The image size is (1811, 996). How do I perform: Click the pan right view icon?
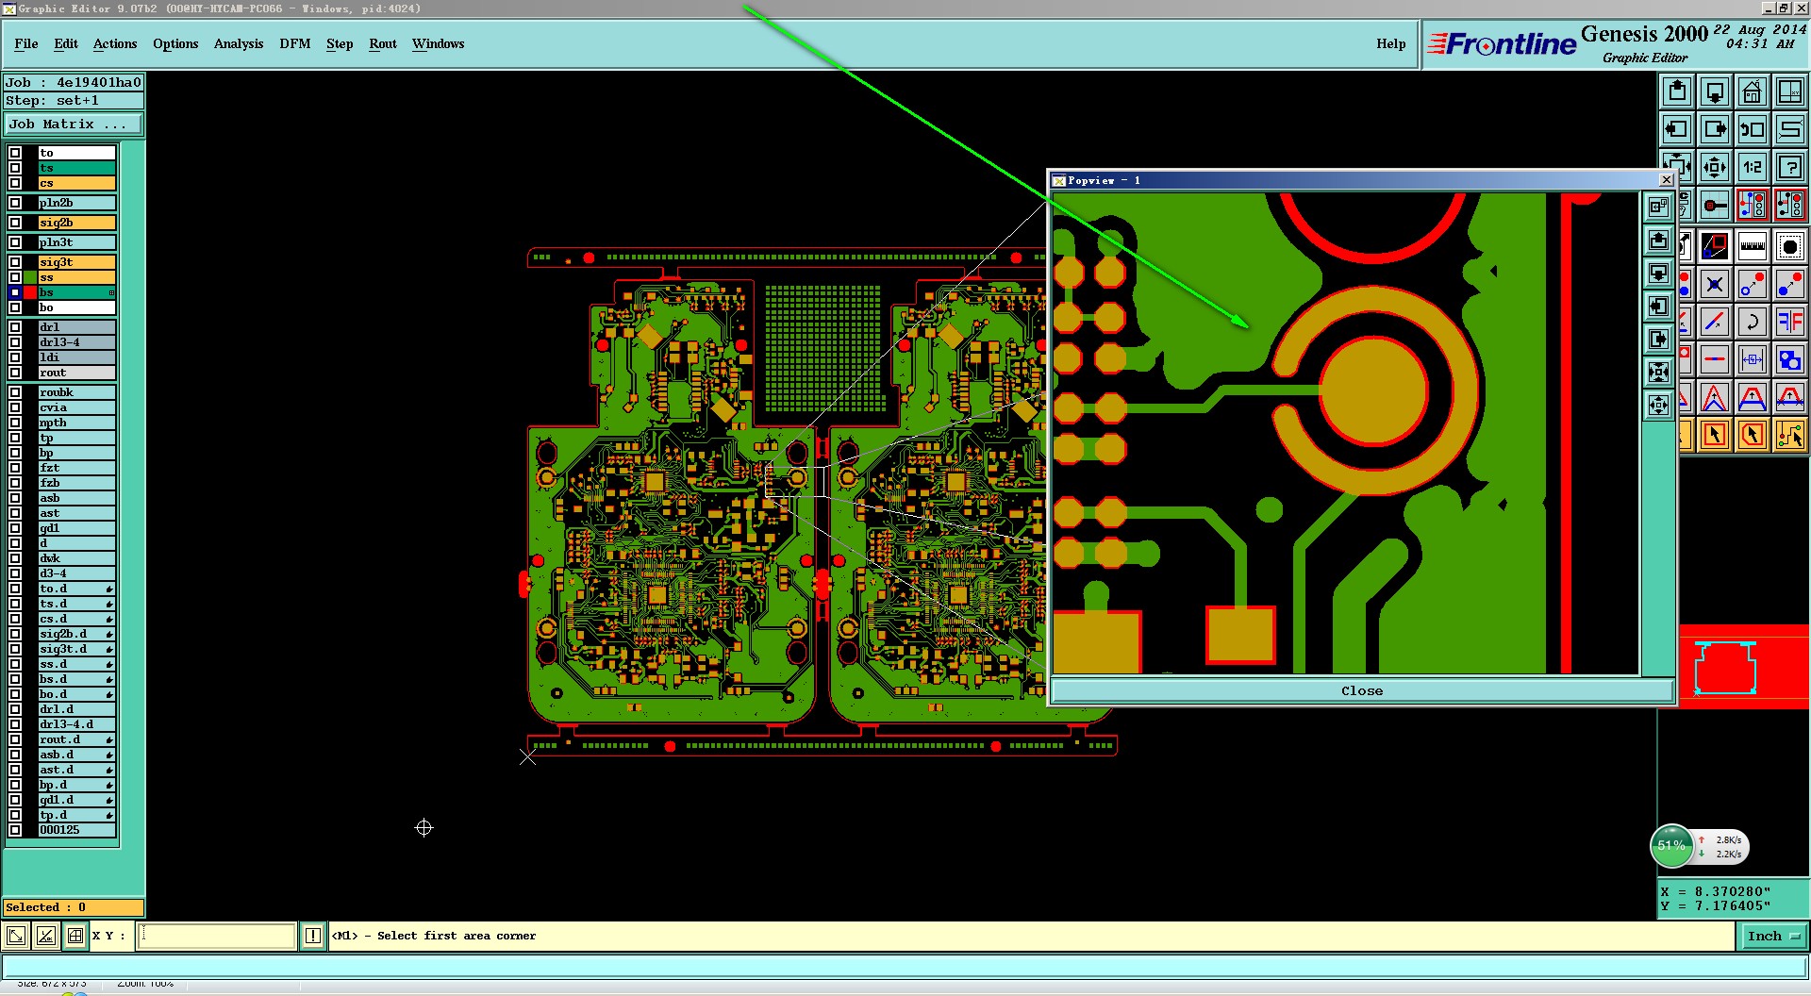pos(1715,129)
